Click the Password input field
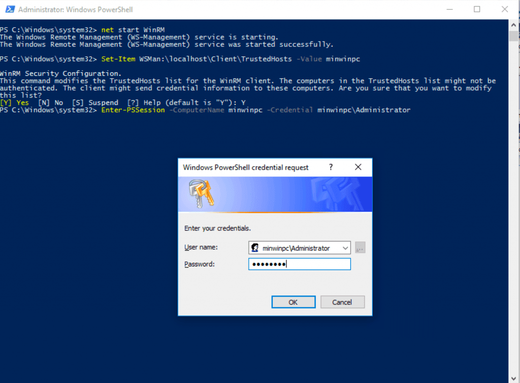520x383 pixels. coord(300,264)
